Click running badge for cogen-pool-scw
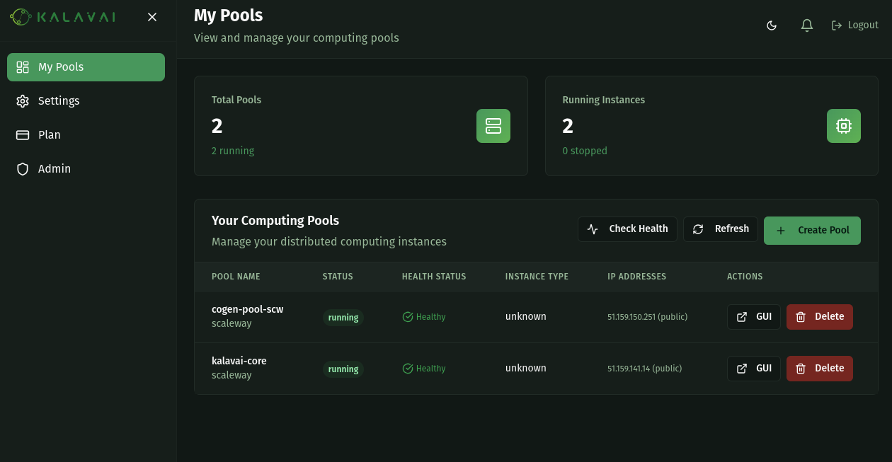The height and width of the screenshot is (462, 892). click(x=343, y=318)
